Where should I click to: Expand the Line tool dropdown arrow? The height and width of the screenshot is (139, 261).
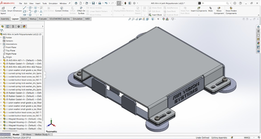tap(27, 8)
